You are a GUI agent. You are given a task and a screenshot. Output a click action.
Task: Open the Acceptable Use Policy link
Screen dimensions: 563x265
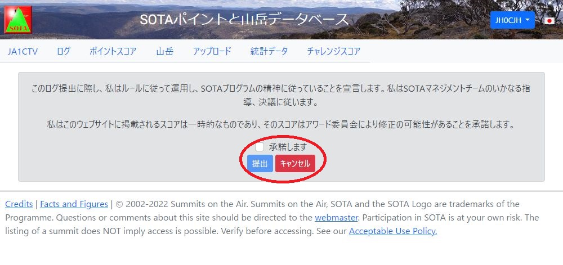click(x=393, y=231)
